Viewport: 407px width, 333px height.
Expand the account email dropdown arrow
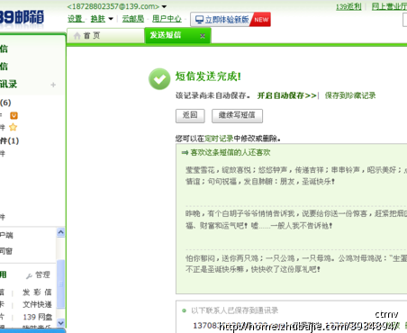click(x=164, y=6)
